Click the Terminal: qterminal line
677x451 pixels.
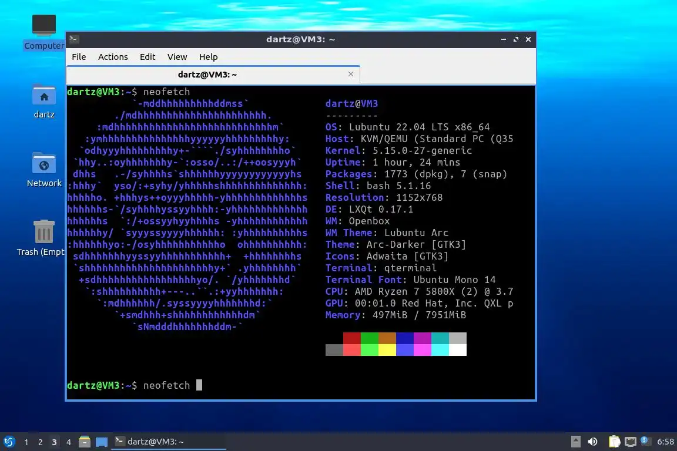[x=381, y=268]
